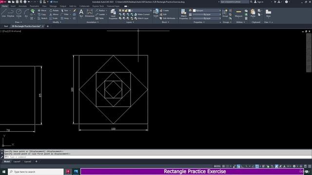Screen dimensions: 312x175
Task: Select the Line tool
Action: click(x=3, y=13)
